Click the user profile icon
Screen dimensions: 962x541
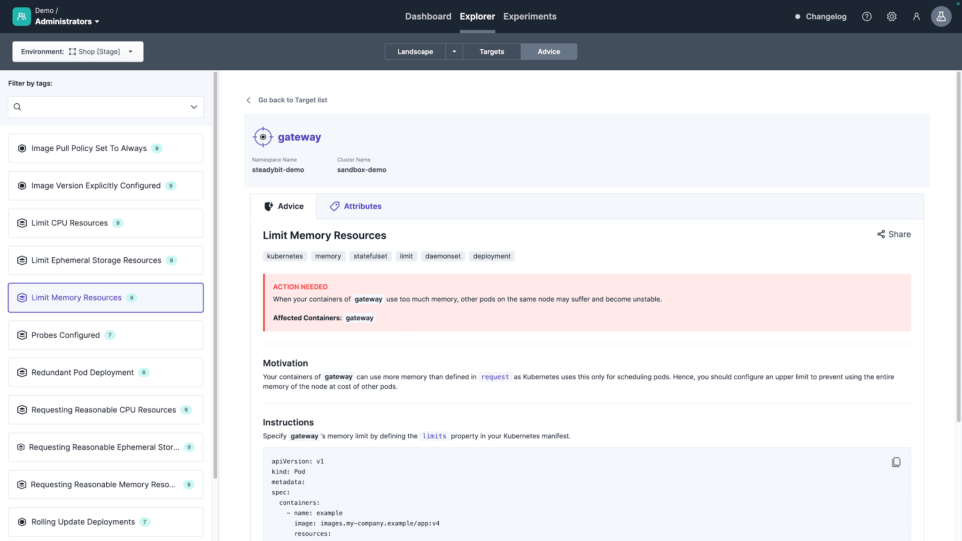[x=916, y=16]
